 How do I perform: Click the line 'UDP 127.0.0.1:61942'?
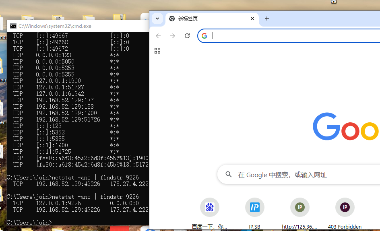click(x=66, y=94)
